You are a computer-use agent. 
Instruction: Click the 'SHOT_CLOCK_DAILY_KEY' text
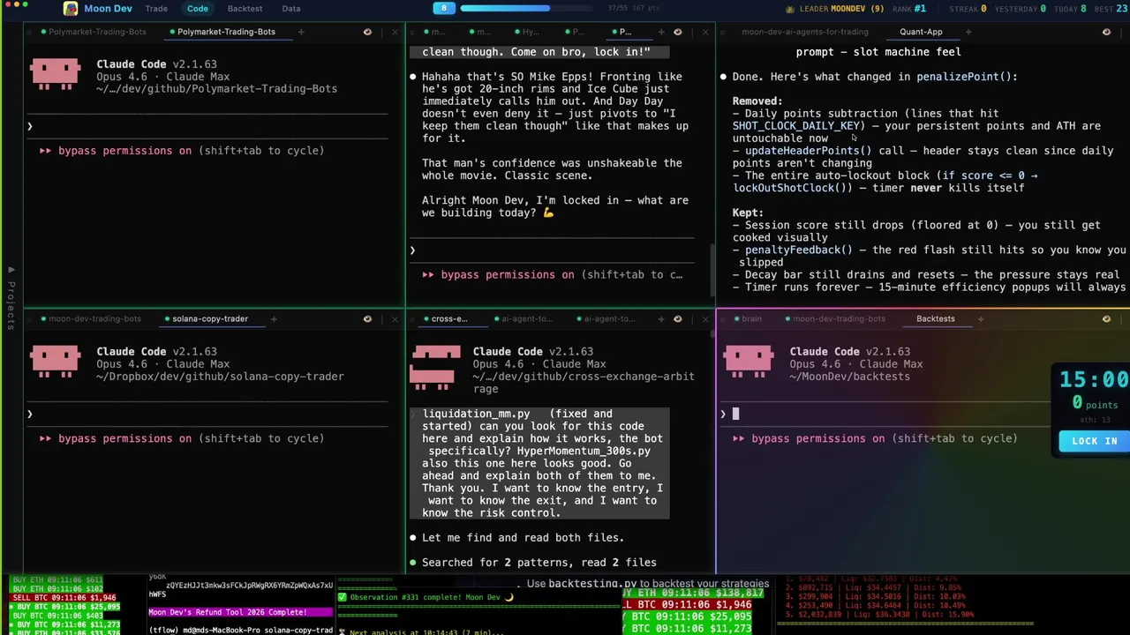click(x=795, y=126)
